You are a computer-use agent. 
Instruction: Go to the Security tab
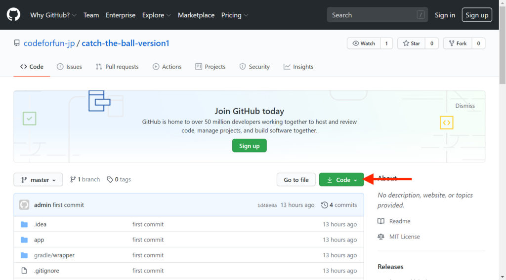[x=254, y=67]
